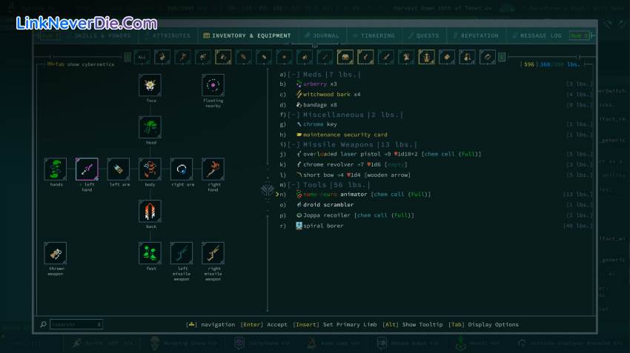Select the feet equipment slot
The height and width of the screenshot is (353, 630).
150,254
